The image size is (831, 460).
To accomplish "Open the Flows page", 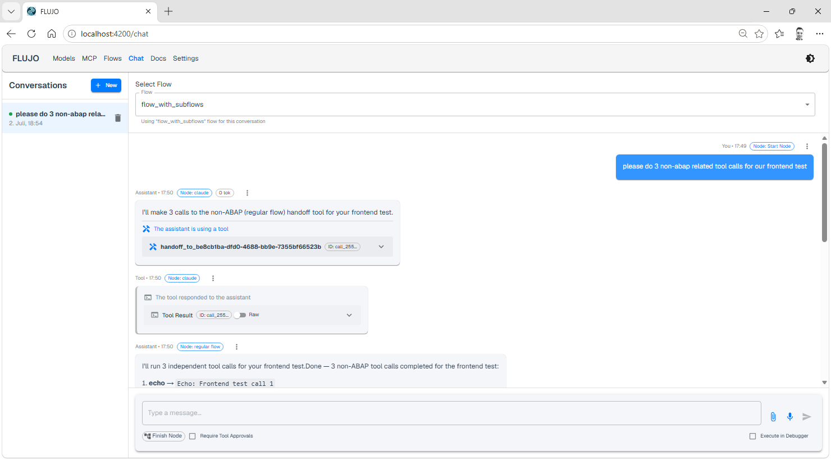I will click(x=113, y=58).
